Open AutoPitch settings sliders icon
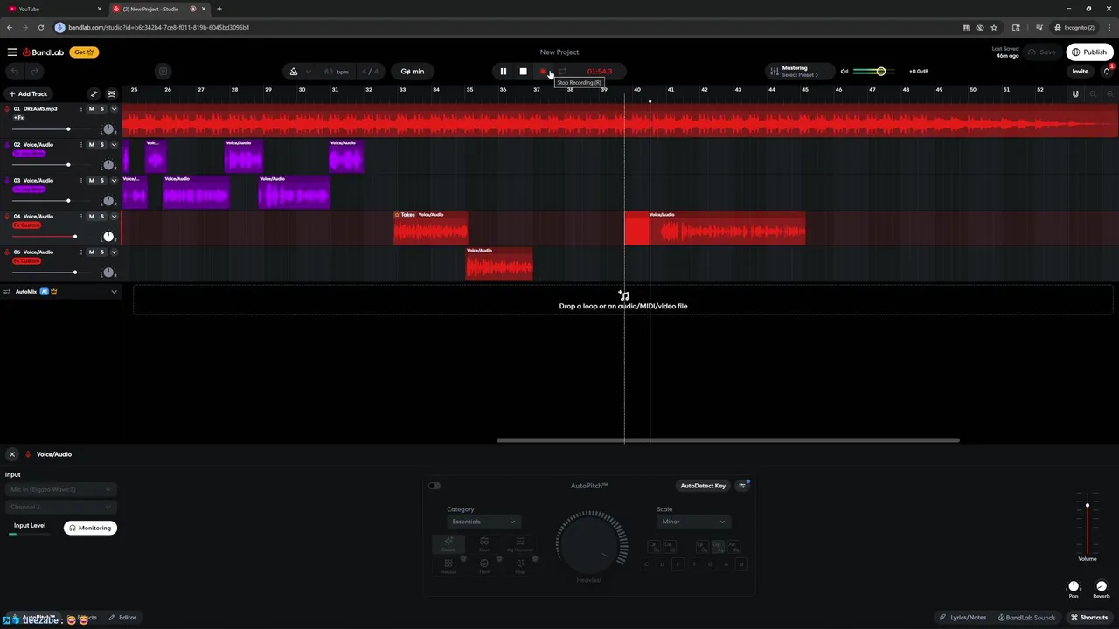The image size is (1119, 629). point(742,486)
